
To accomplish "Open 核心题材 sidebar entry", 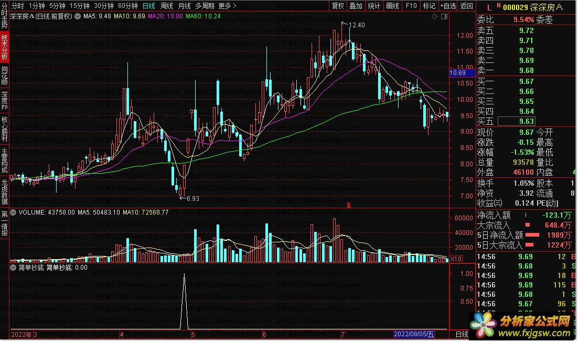I will [x=4, y=129].
